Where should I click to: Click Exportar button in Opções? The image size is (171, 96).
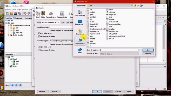(x=43, y=91)
